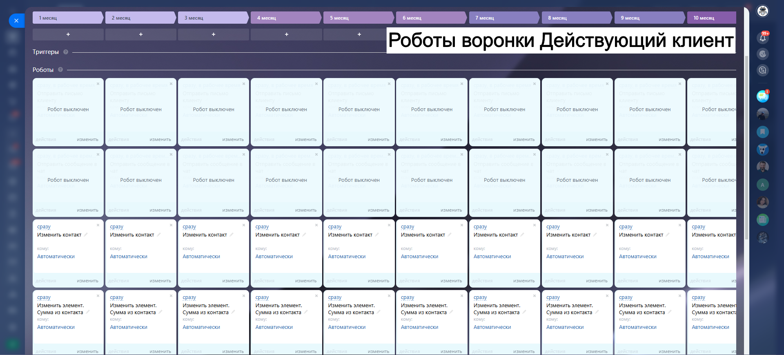This screenshot has width=784, height=355.
Task: Add a trigger with plus under 5 месяц
Action: pyautogui.click(x=359, y=34)
